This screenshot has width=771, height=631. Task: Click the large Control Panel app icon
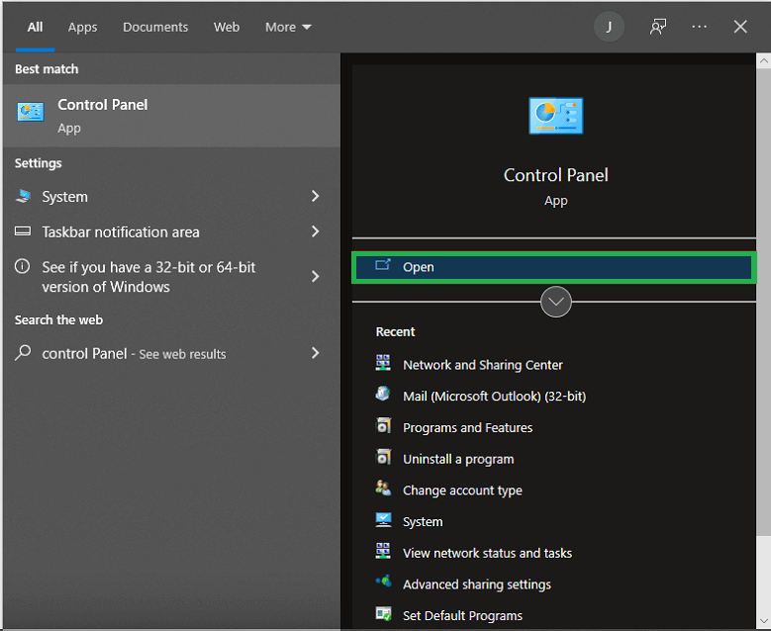[x=555, y=116]
